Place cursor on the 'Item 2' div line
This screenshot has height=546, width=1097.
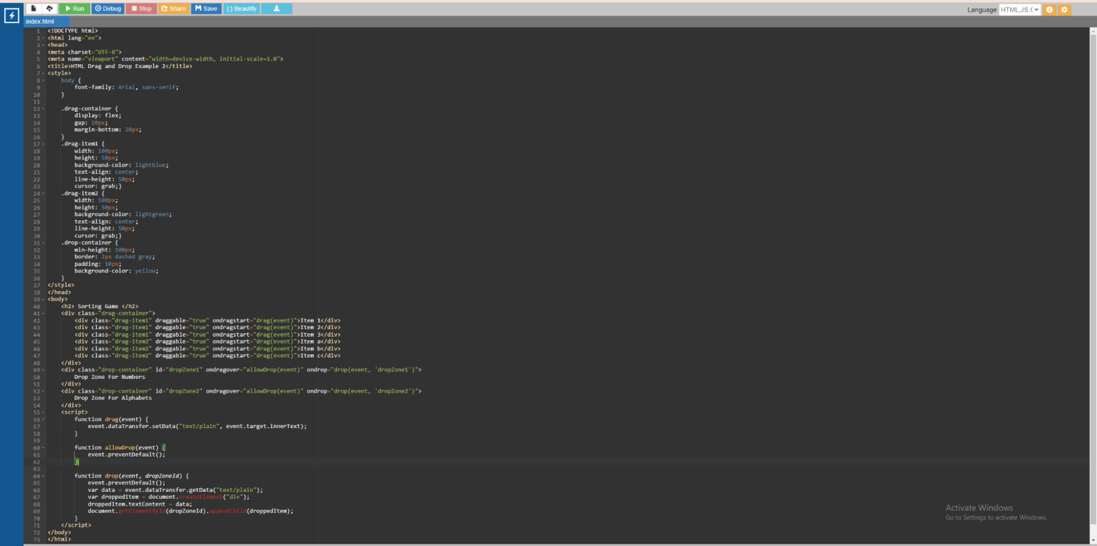207,328
